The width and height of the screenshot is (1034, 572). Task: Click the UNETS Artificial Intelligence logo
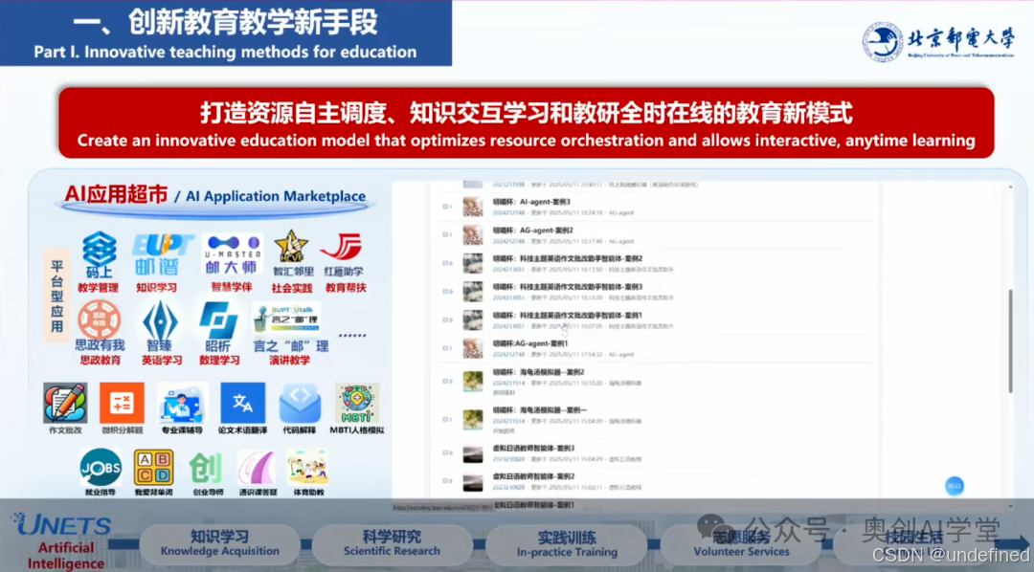[62, 539]
